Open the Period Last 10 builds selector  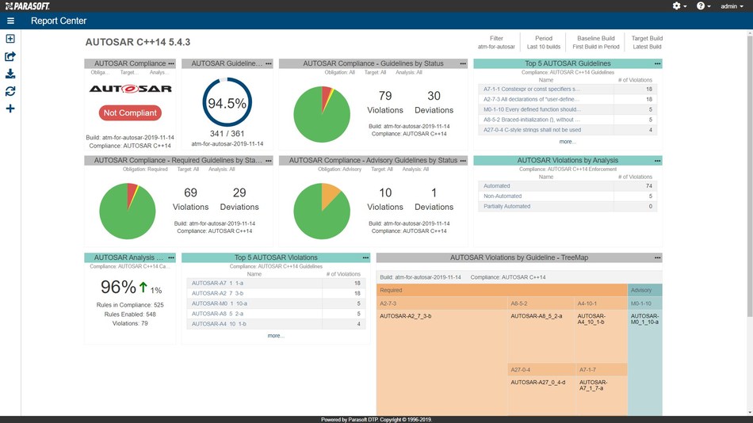click(544, 42)
